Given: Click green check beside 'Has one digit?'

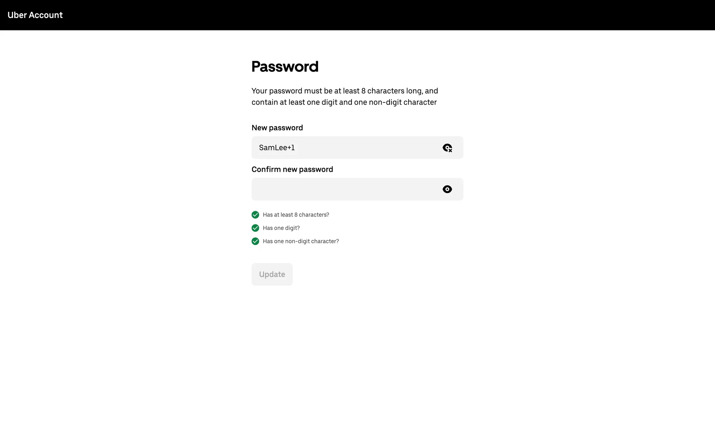Looking at the screenshot, I should click(x=255, y=228).
